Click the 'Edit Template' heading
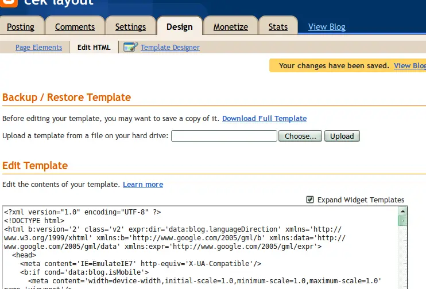The height and width of the screenshot is (289, 426). point(35,166)
